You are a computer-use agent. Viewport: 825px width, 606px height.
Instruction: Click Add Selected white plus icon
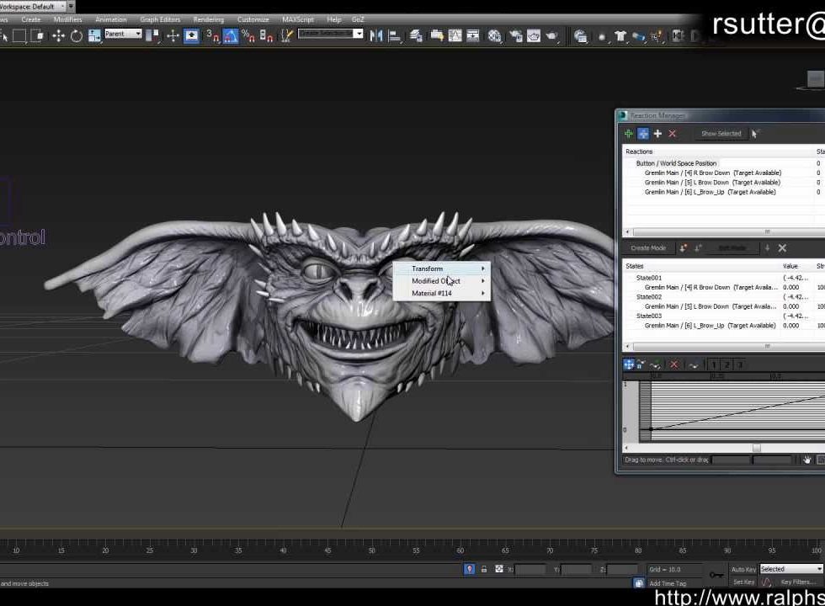coord(657,134)
